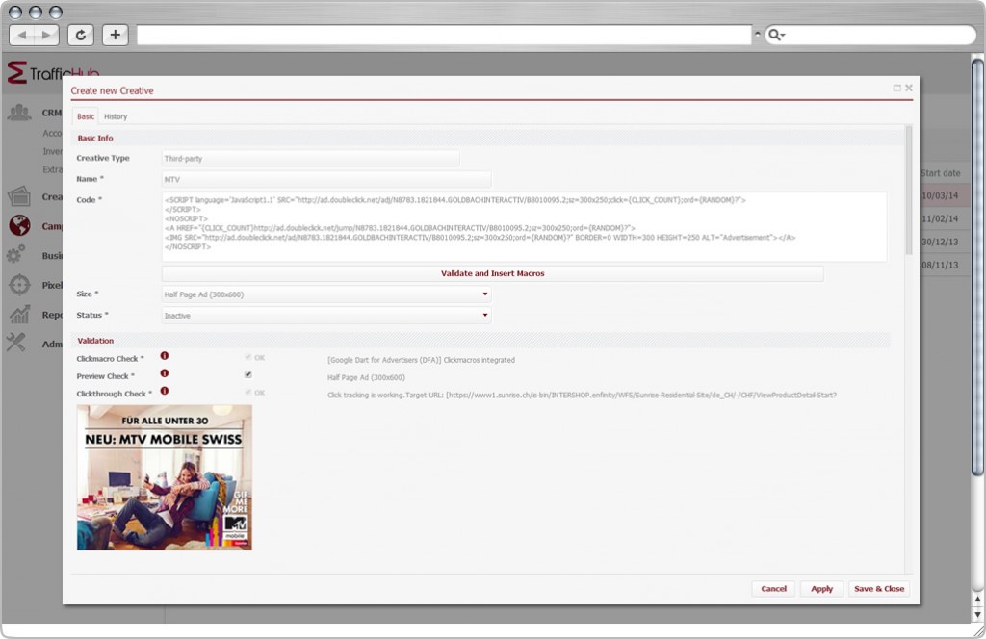
Task: Click the dialog's vertical scrollbar
Action: (909, 190)
